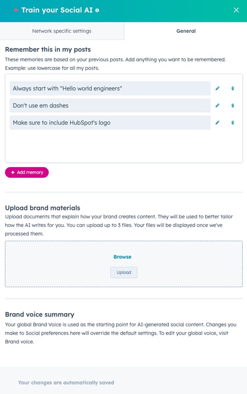Switch to the Network specific settings tab
This screenshot has width=247, height=394.
pos(62,31)
